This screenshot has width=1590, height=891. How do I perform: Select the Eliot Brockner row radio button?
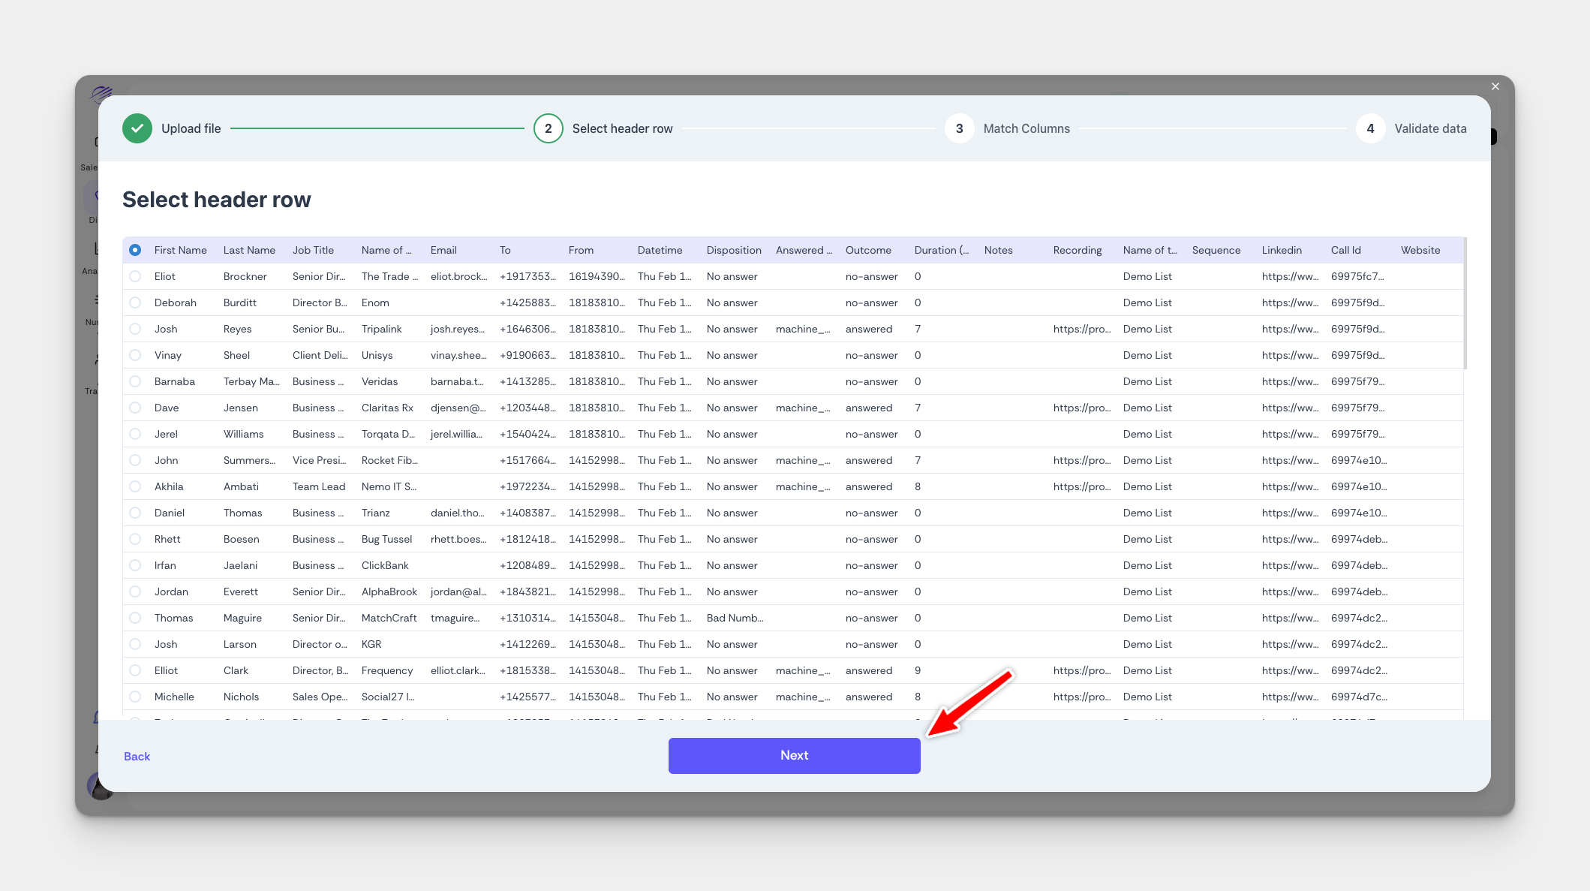(x=135, y=276)
